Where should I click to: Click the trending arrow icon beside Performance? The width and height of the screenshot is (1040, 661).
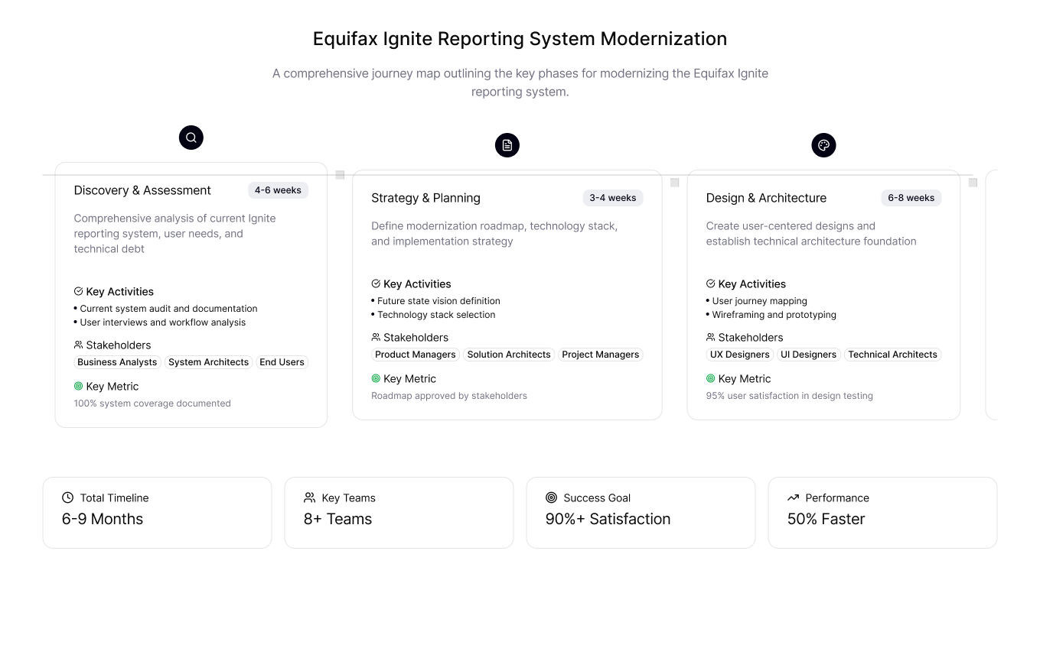tap(794, 497)
